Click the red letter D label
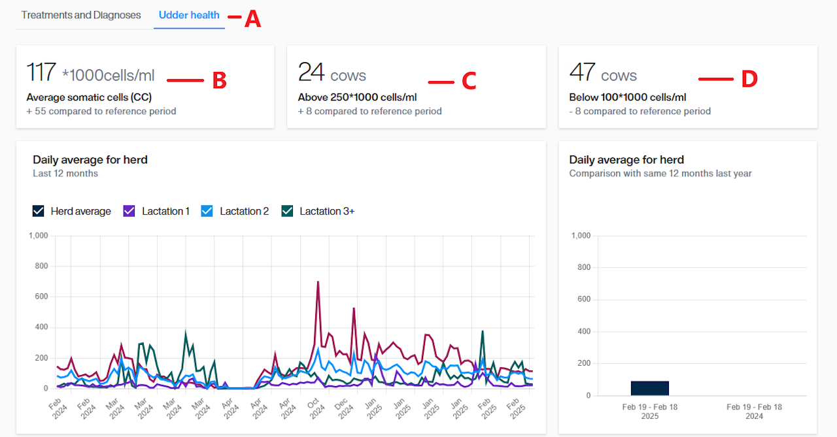Screen dimensions: 837x437 point(749,79)
